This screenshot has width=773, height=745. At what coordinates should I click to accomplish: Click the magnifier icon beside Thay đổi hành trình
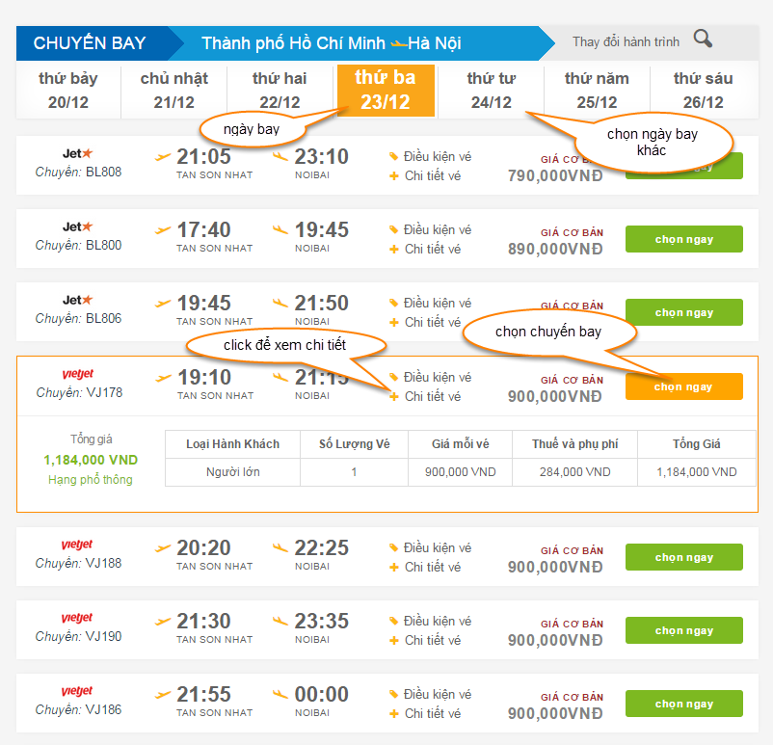pos(703,39)
